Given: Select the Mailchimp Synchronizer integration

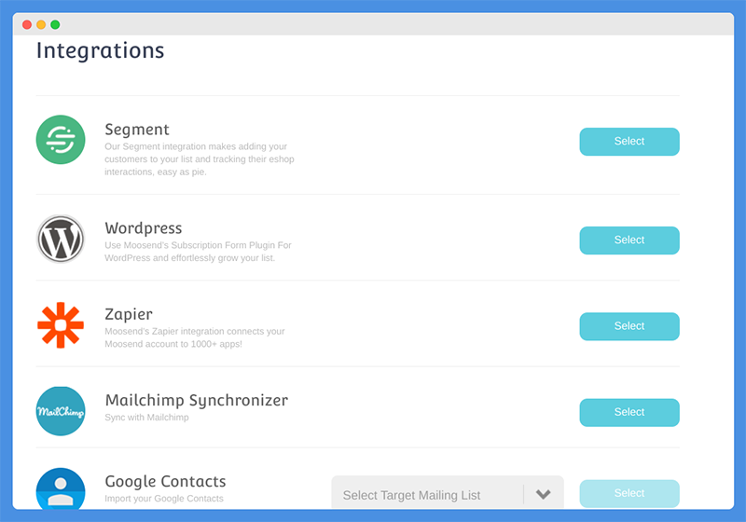Looking at the screenshot, I should 629,413.
